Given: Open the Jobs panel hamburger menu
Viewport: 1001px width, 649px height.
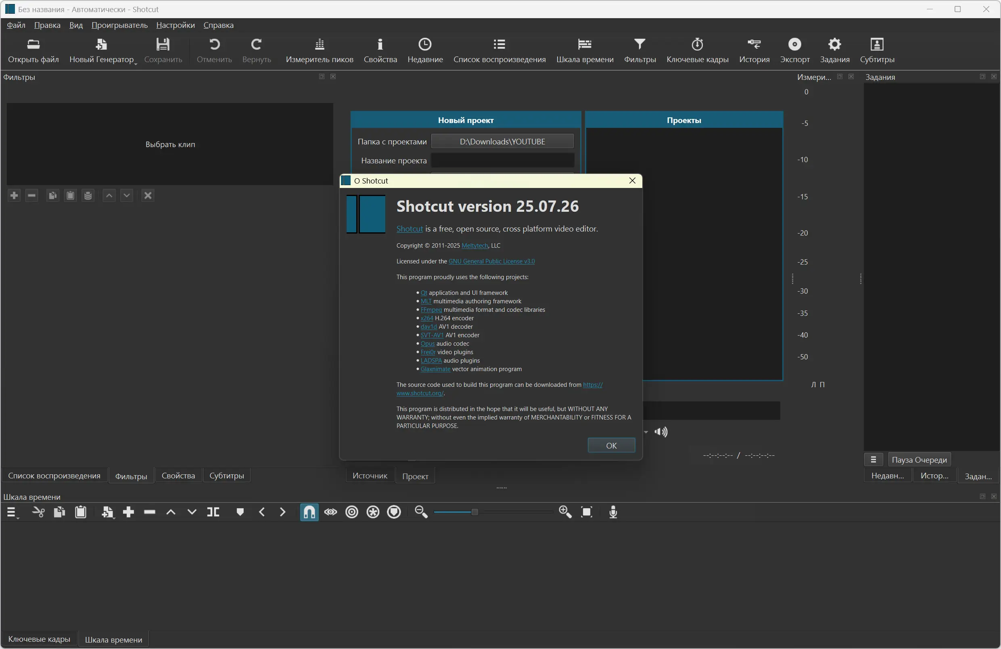Looking at the screenshot, I should point(873,460).
